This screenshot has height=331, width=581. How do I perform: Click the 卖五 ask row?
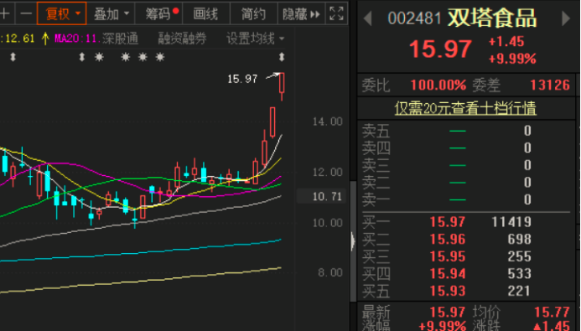tap(466, 131)
